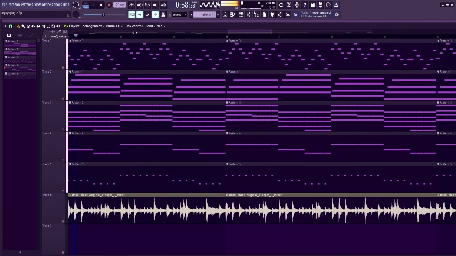Switch to SONG mode

(x=86, y=6)
